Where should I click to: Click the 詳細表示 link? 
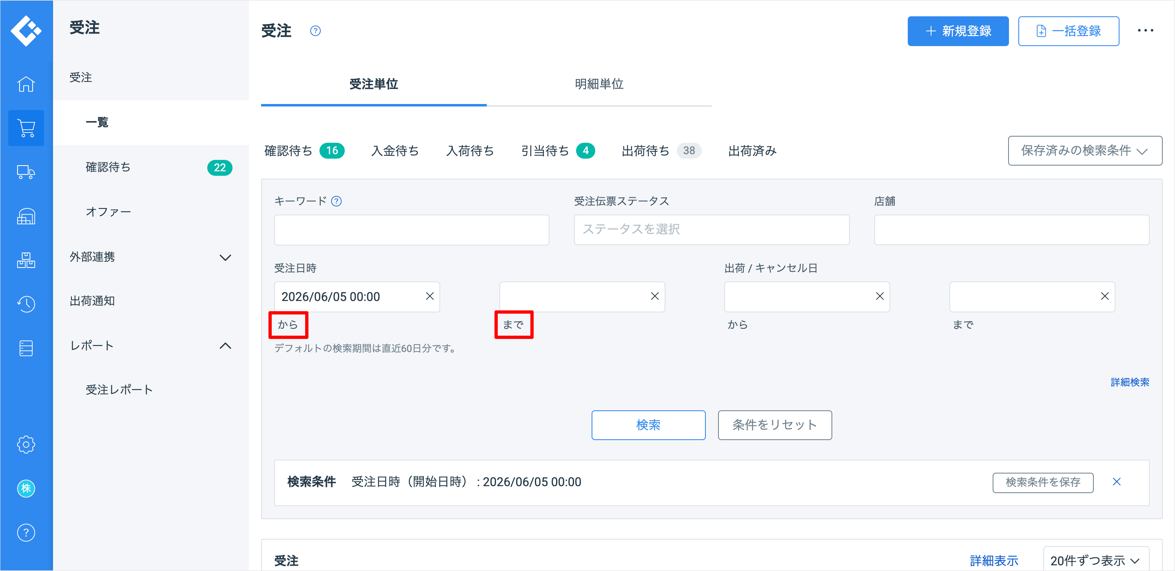[x=994, y=560]
